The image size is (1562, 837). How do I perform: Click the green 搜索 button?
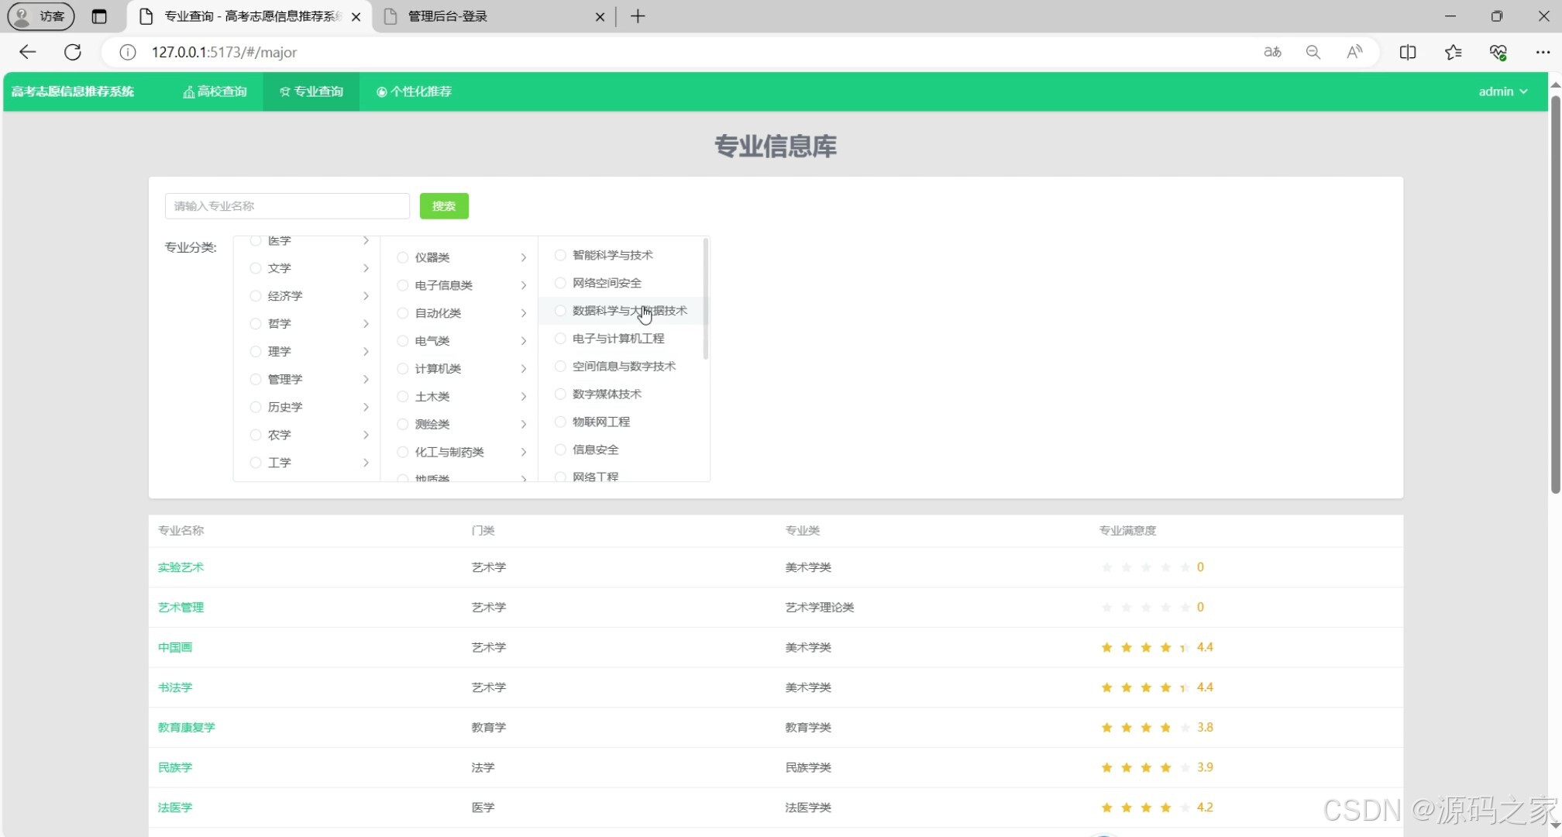[444, 206]
